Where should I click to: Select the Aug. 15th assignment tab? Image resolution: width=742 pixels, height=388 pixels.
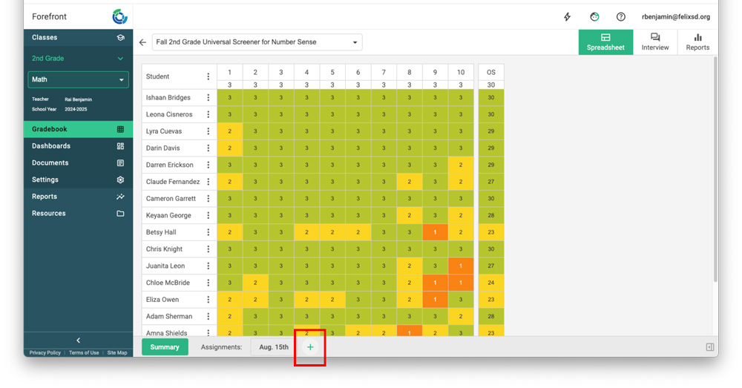click(x=274, y=347)
